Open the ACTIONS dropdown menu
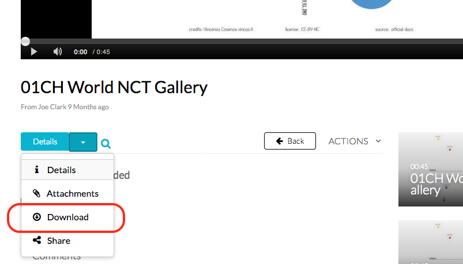The height and width of the screenshot is (264, 463). coord(355,141)
